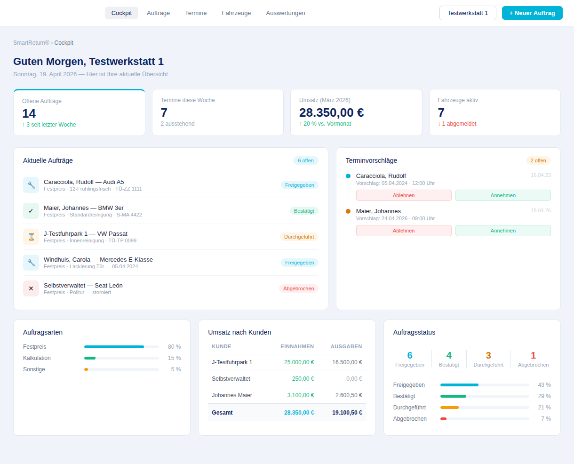This screenshot has height=464, width=574.
Task: Click orange dot marker for Maier appointment proposal
Action: (x=348, y=211)
